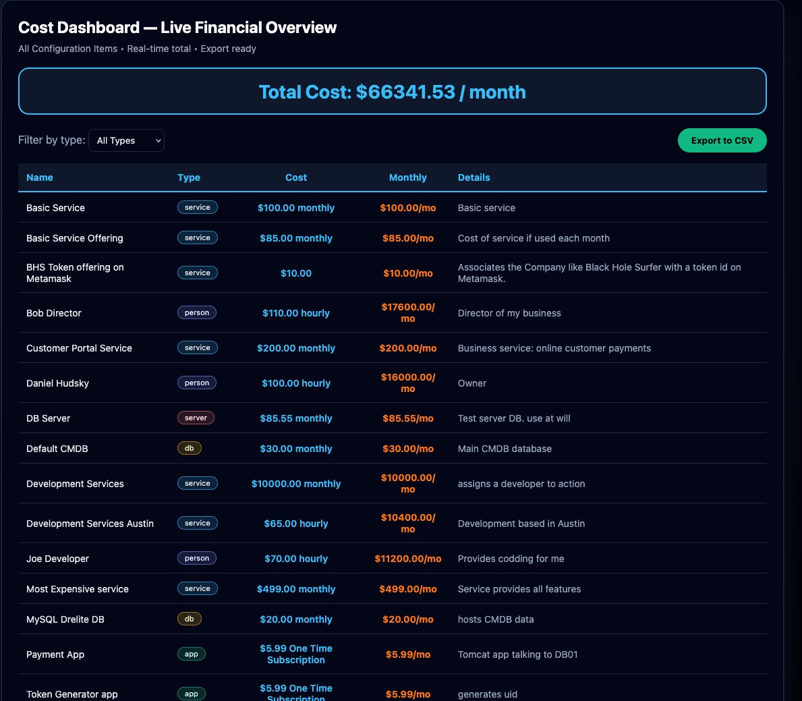Image resolution: width=802 pixels, height=701 pixels.
Task: Click the app badge for Payment App
Action: click(192, 654)
